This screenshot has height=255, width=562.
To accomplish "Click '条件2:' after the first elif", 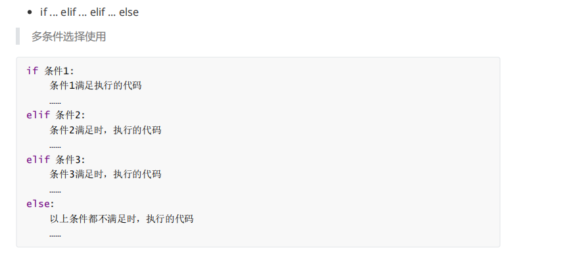I will pos(70,115).
